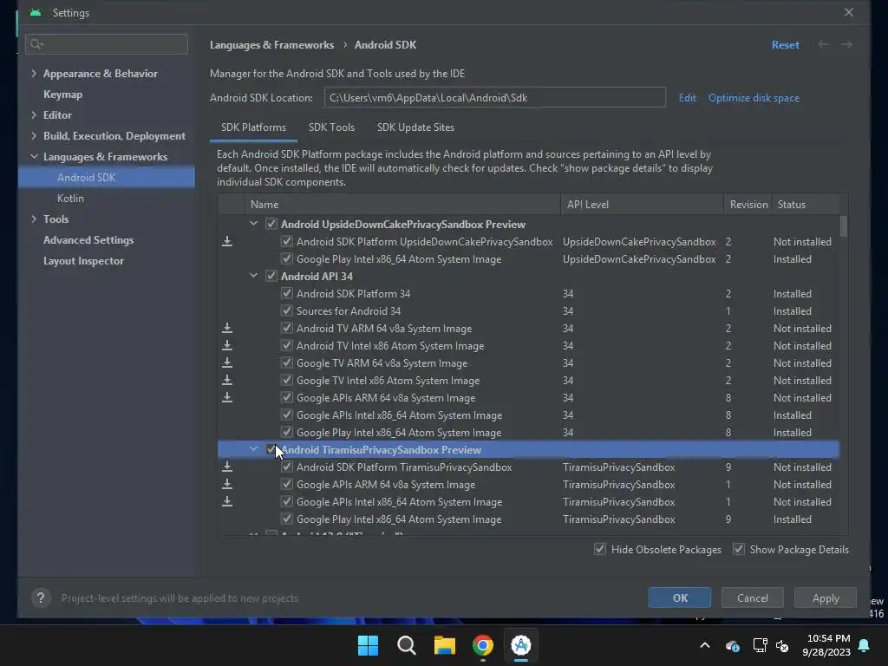The height and width of the screenshot is (666, 888).
Task: Uncheck Android UpsideDownCakePrivacySandbox Preview group checkbox
Action: (271, 225)
